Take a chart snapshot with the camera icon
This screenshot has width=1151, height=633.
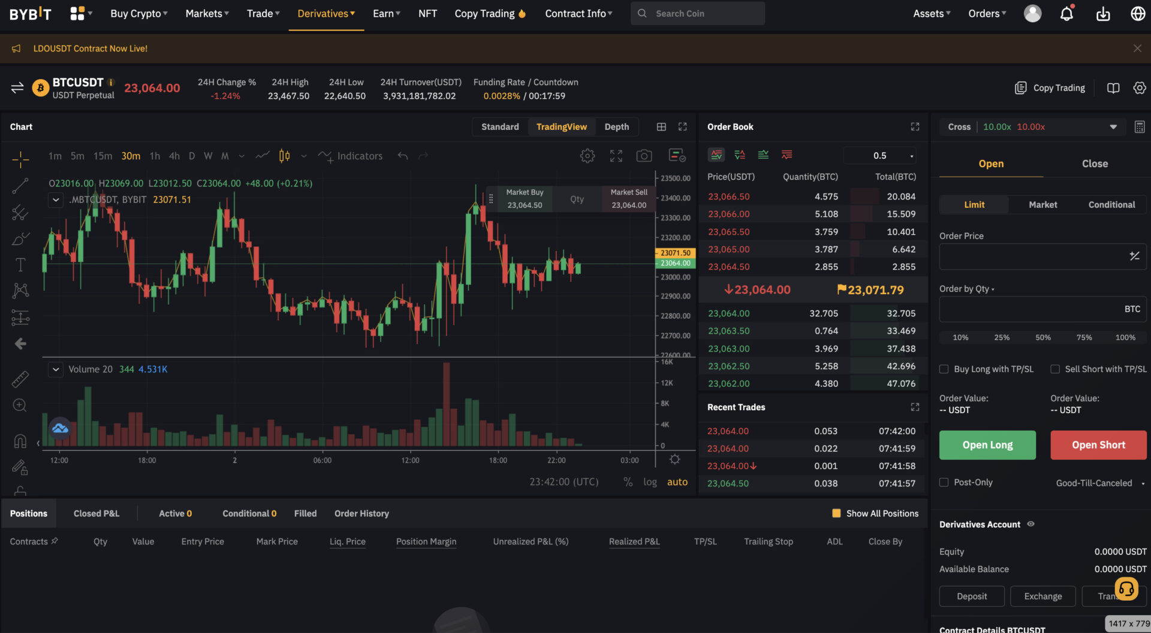coord(644,156)
